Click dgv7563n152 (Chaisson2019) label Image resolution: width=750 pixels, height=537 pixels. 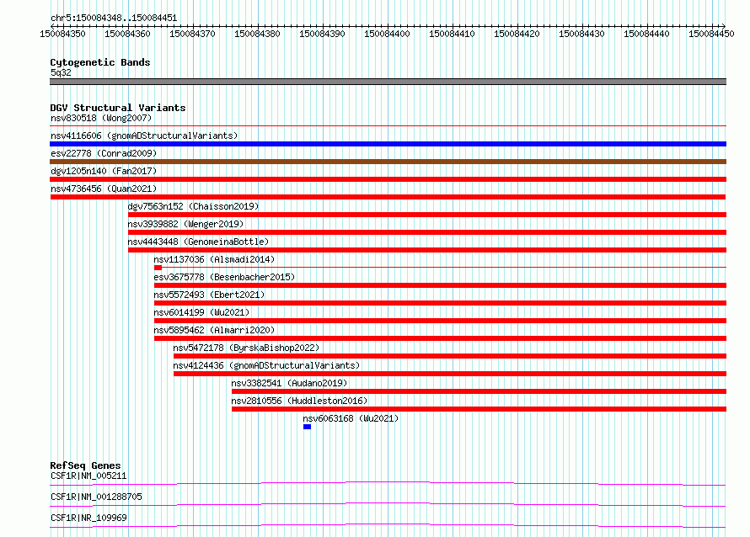(x=193, y=206)
